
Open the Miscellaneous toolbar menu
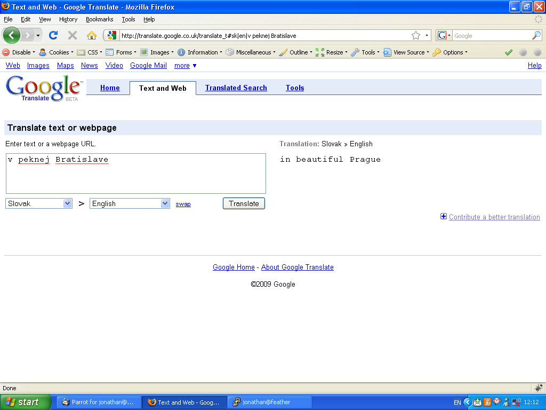click(x=251, y=52)
